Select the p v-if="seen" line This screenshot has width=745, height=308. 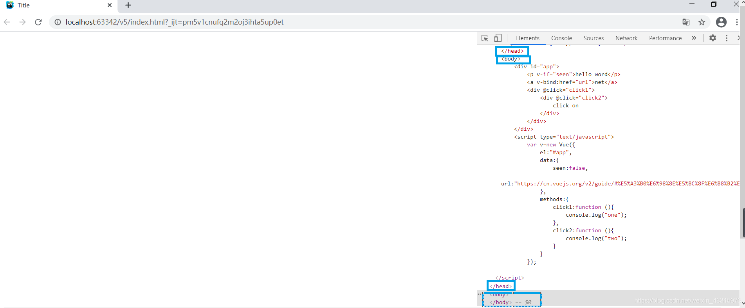pos(574,74)
